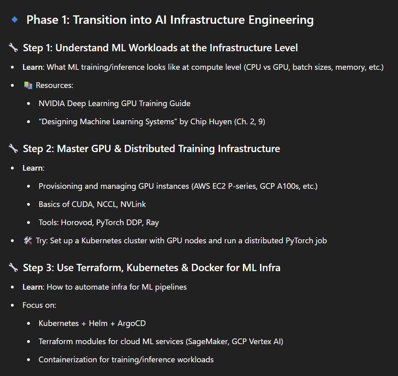Click the wrench icon next to Step 1
The image size is (398, 376).
pos(13,48)
